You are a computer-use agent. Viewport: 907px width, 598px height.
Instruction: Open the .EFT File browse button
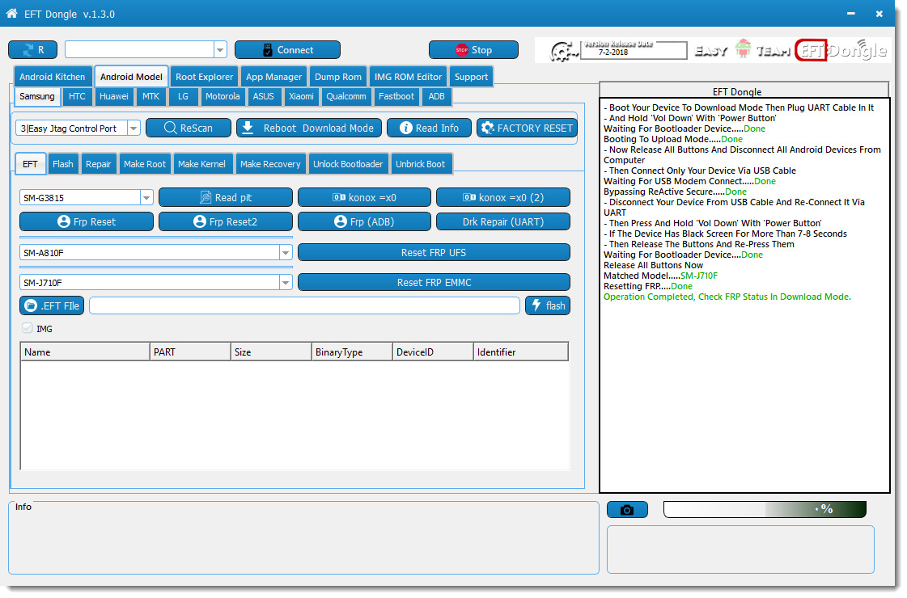tap(52, 305)
